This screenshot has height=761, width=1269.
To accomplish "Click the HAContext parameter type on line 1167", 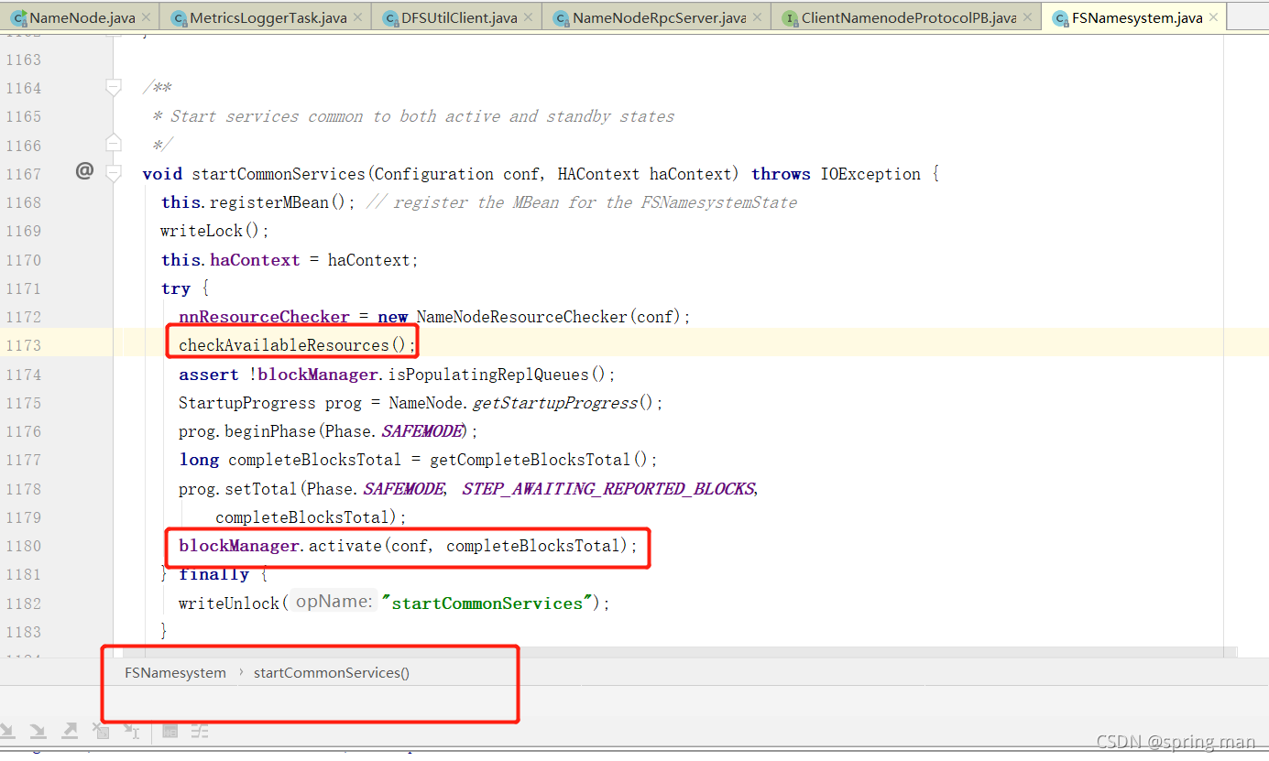I will point(599,174).
